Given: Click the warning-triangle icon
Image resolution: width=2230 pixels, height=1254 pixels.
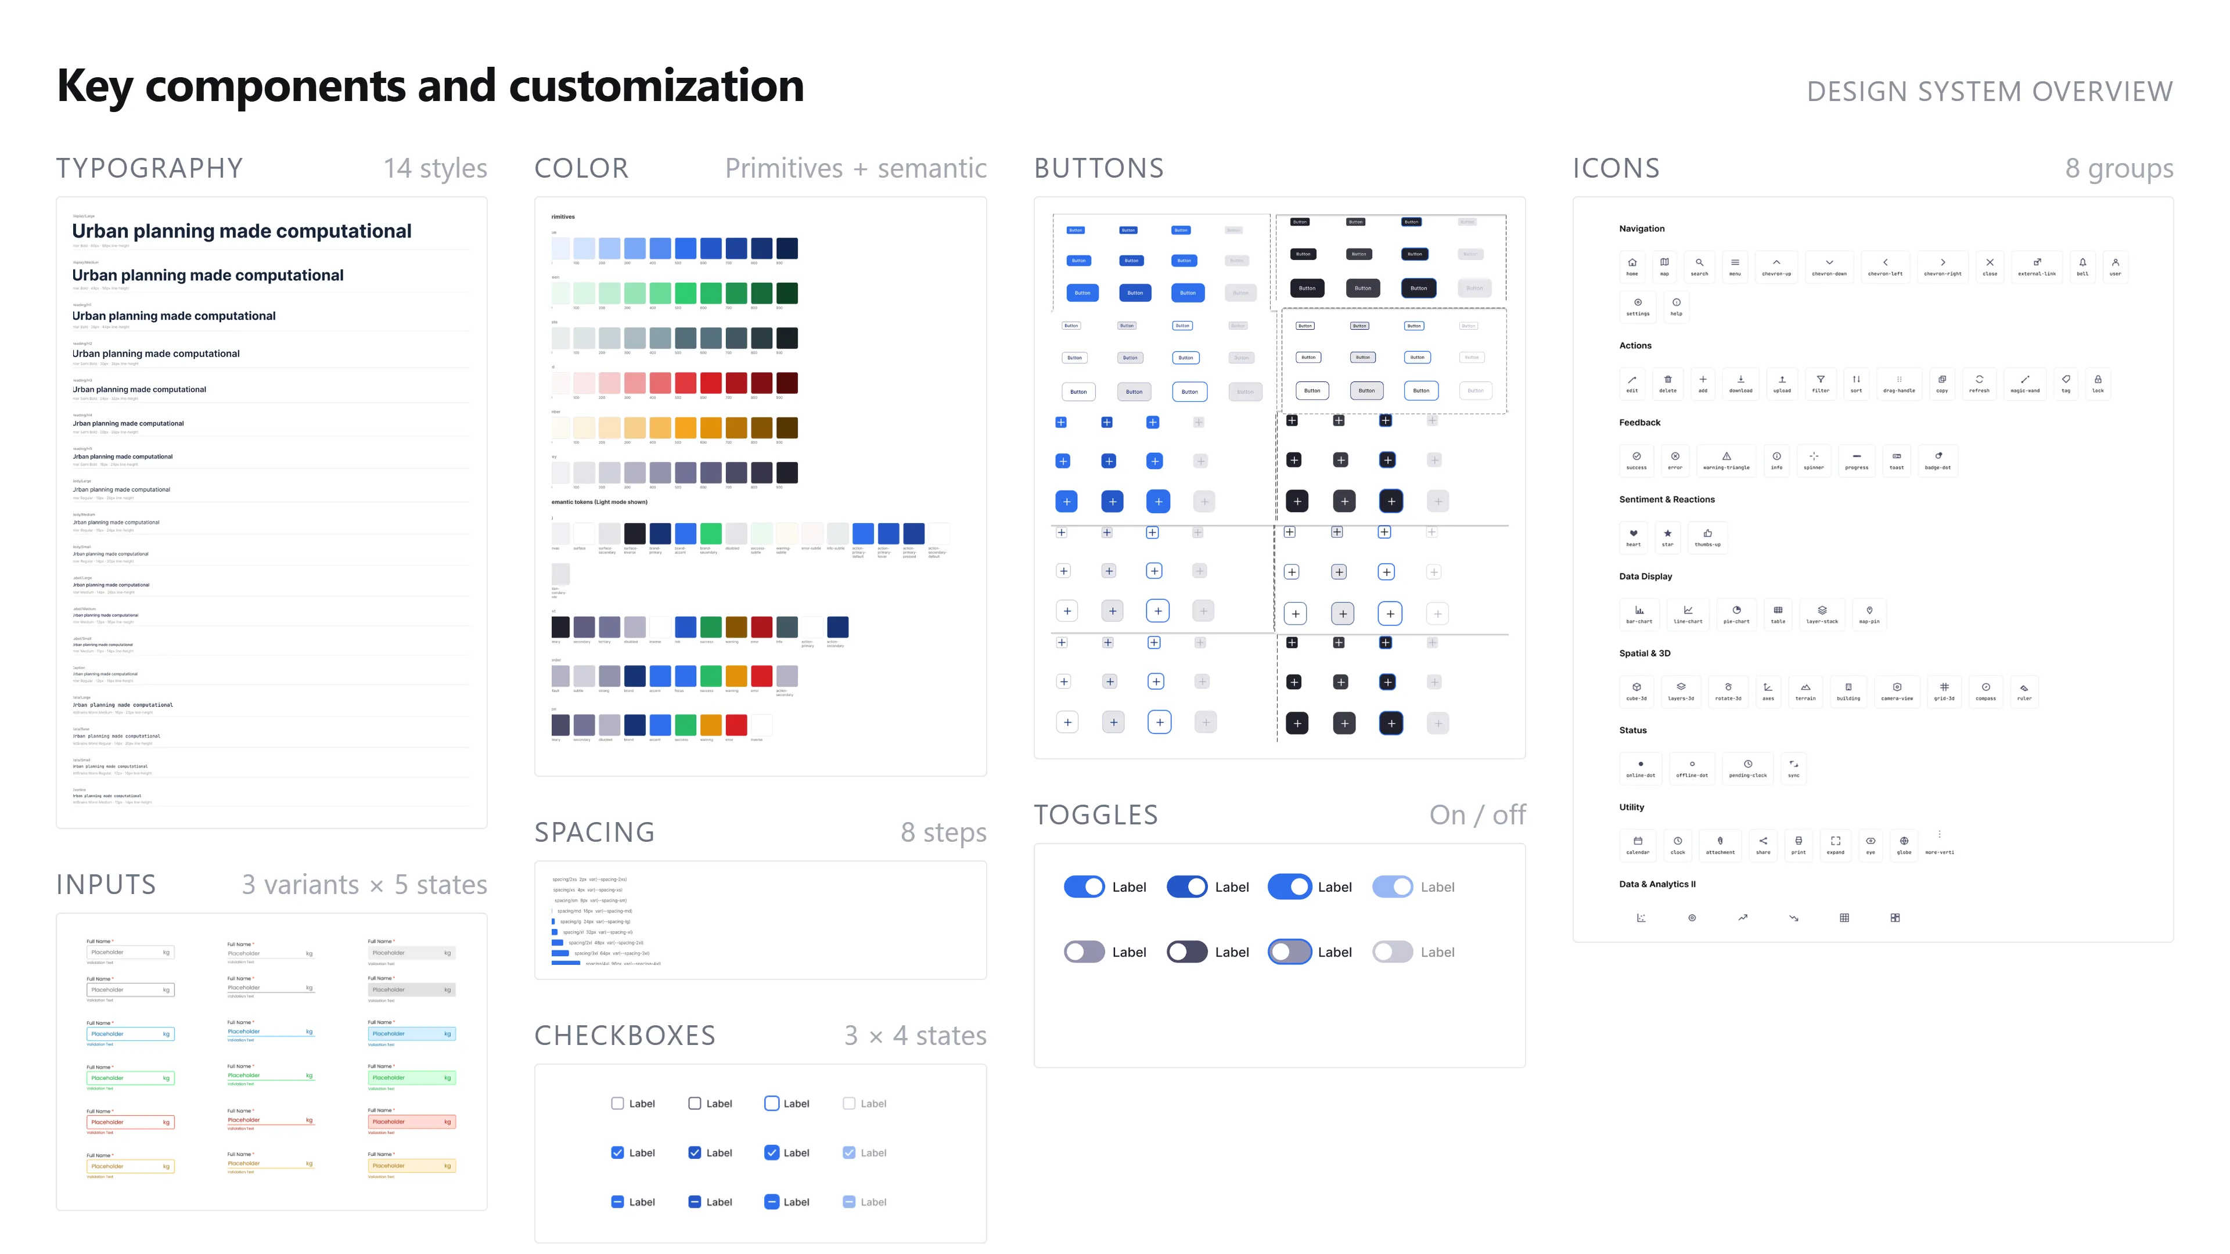Looking at the screenshot, I should point(1726,460).
